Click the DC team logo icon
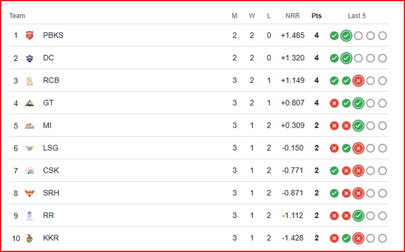This screenshot has width=405, height=252. point(30,58)
